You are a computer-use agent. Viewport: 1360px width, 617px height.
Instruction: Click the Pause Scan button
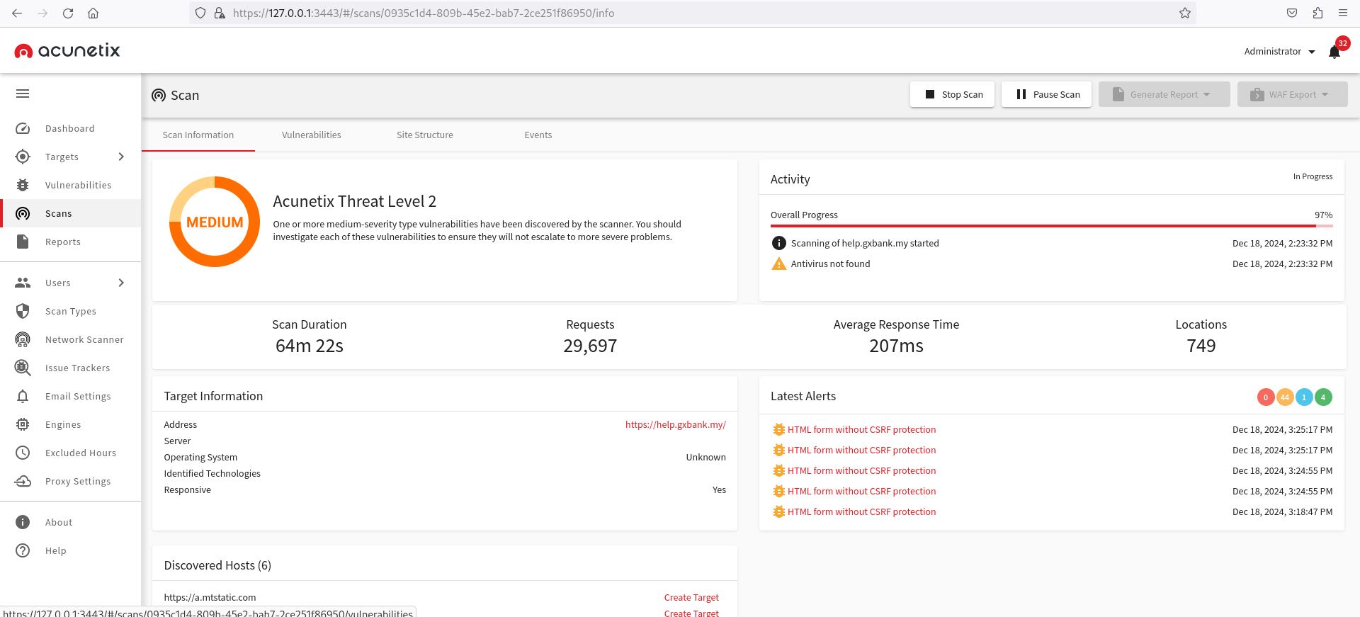tap(1046, 94)
